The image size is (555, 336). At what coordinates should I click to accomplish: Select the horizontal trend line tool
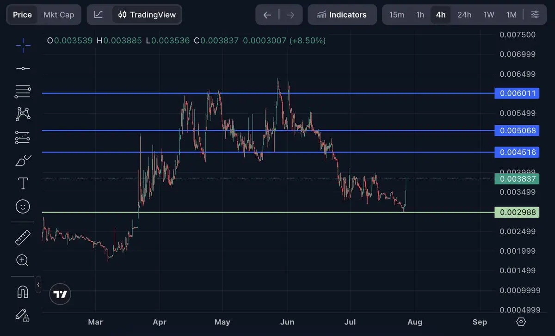click(23, 68)
